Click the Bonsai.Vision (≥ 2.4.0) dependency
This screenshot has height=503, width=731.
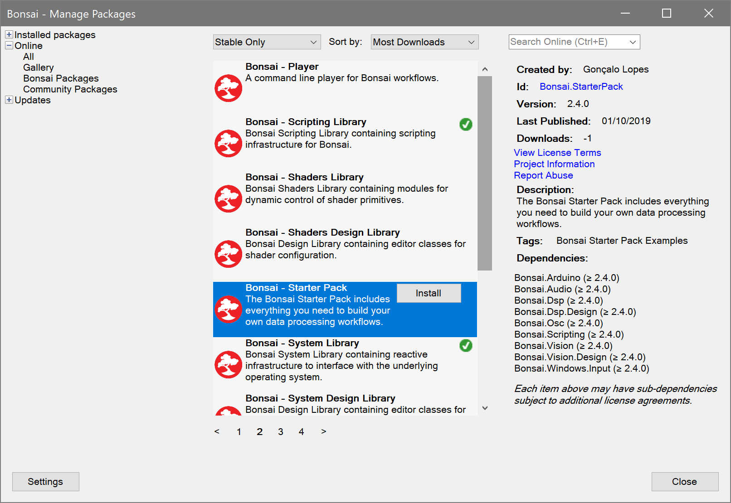(563, 346)
